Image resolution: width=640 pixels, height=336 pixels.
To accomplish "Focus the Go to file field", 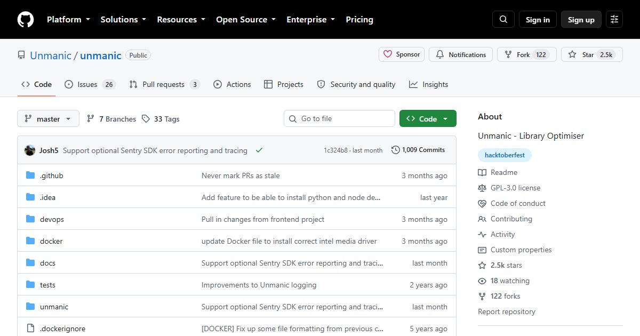I will pyautogui.click(x=339, y=119).
